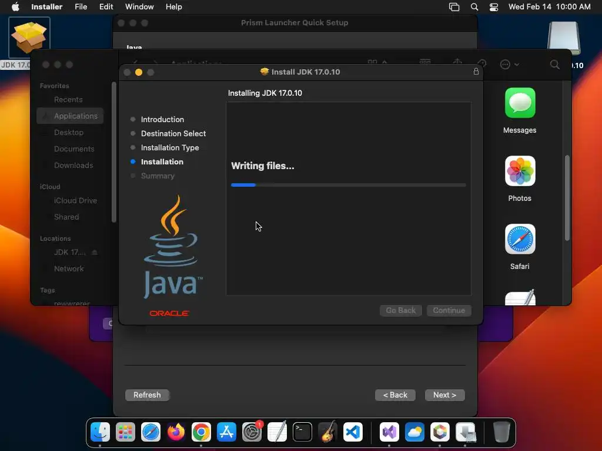Open Stage Manager icon in menu bar
The height and width of the screenshot is (451, 602).
(454, 7)
